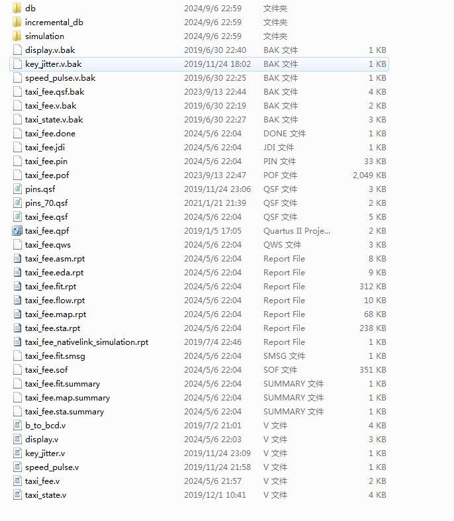The width and height of the screenshot is (454, 521).
Task: Select the file name taxi_fee.qsf.bak
Action: pyautogui.click(x=54, y=92)
